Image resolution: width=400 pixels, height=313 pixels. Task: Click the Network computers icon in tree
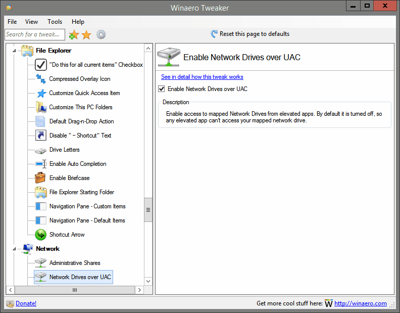tap(28, 249)
